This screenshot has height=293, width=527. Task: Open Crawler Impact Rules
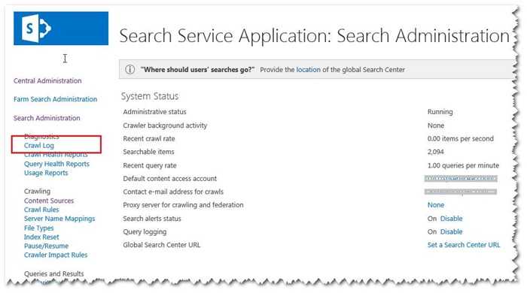coord(56,255)
